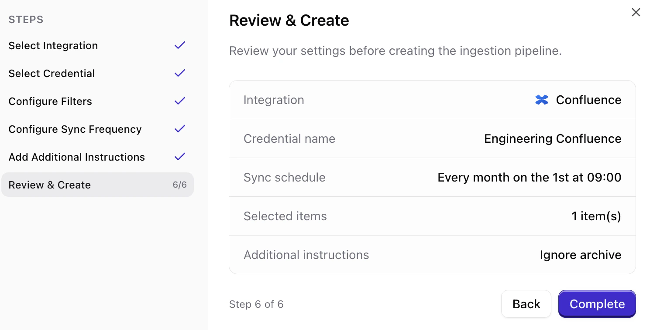
Task: Click the Sync schedule summary row
Action: point(432,177)
